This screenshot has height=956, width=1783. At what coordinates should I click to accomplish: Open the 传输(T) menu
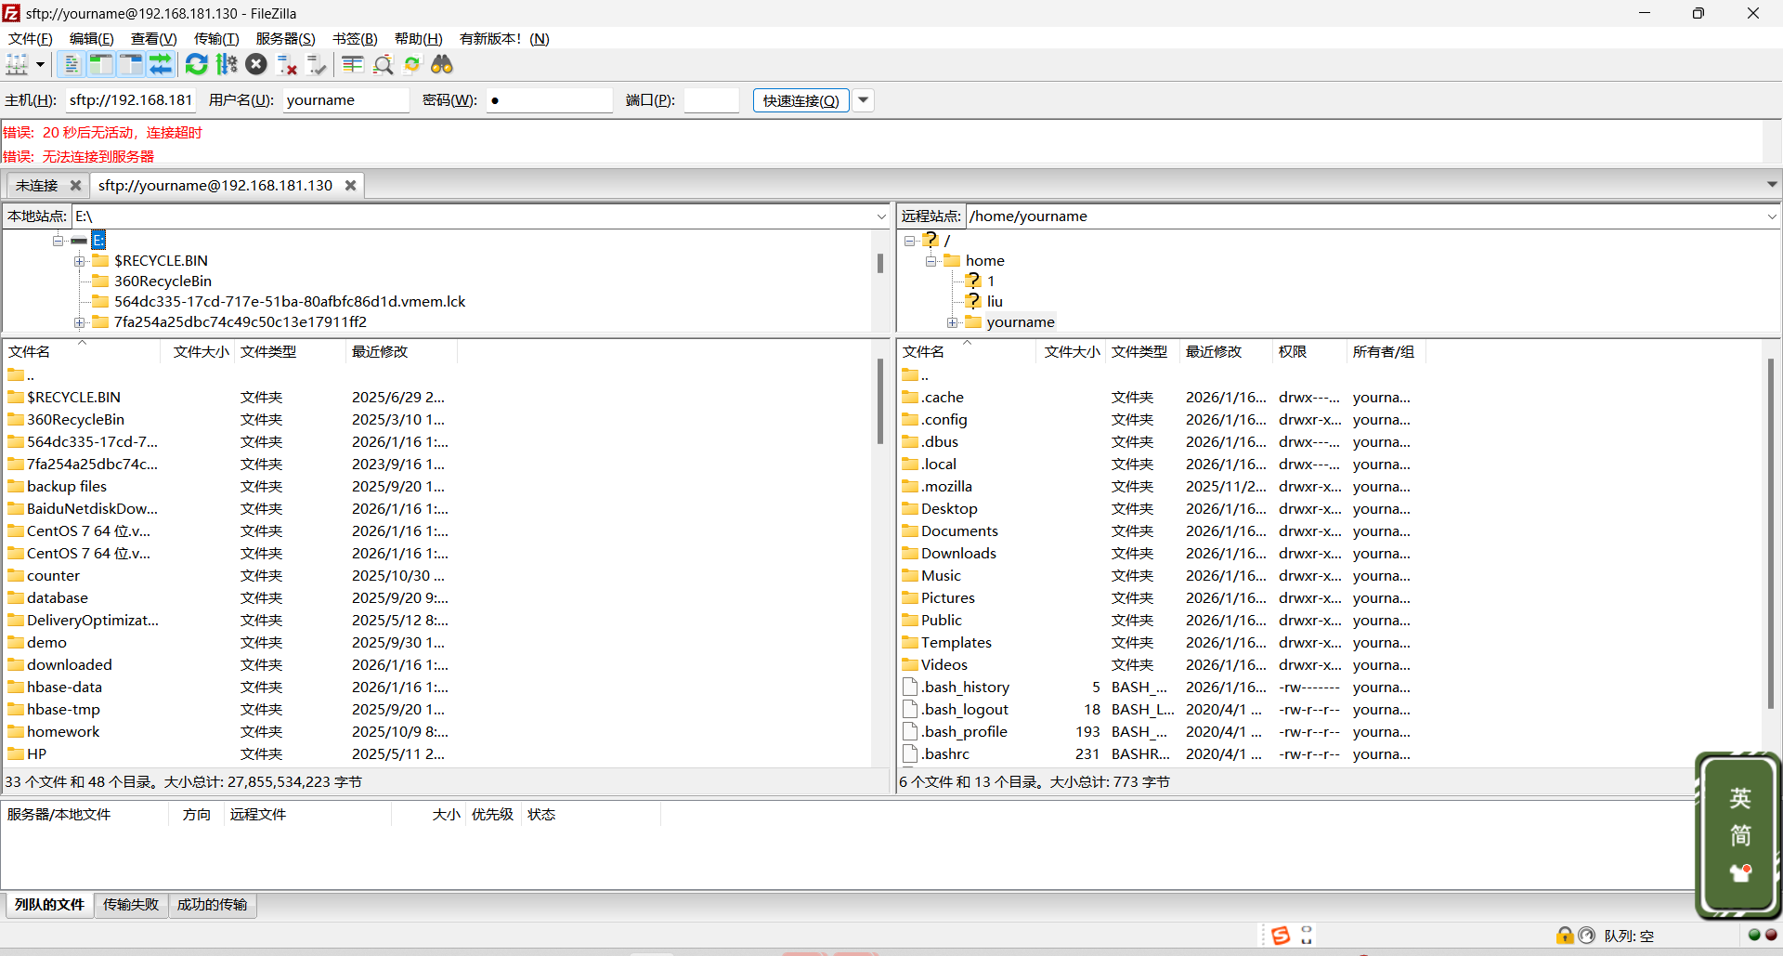click(216, 38)
